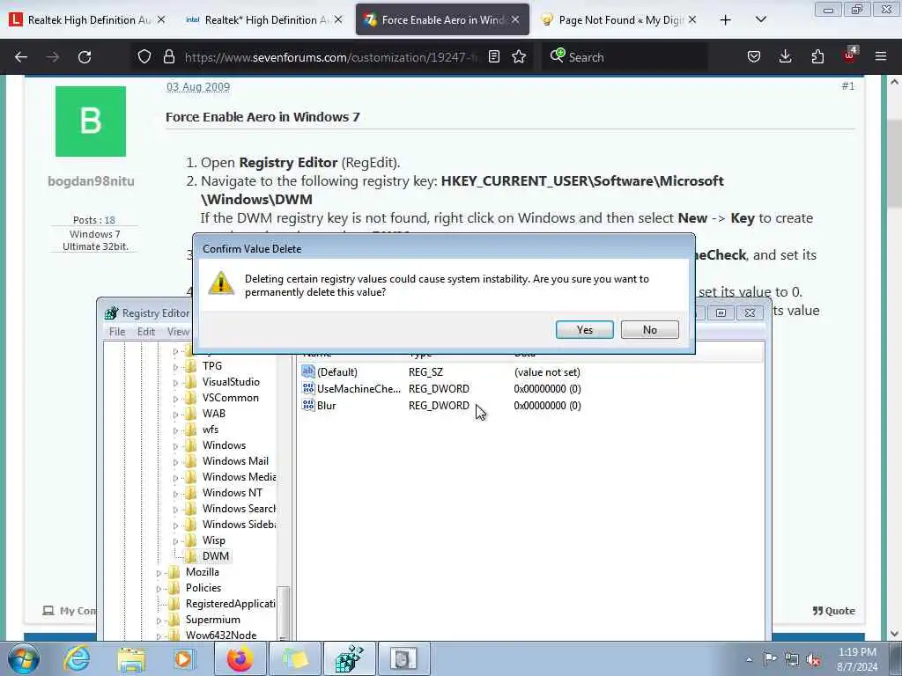Expand the Mozilla registry key
Screen dimensions: 902x676
point(159,573)
